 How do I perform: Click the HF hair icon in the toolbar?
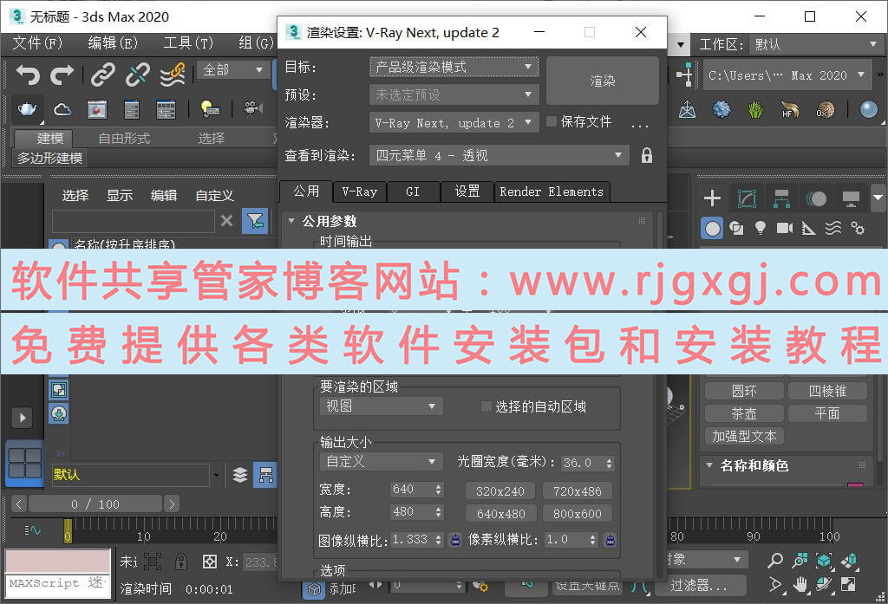click(x=789, y=108)
